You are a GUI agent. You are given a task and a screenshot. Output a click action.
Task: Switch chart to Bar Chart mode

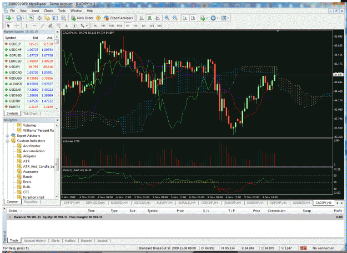[142, 18]
